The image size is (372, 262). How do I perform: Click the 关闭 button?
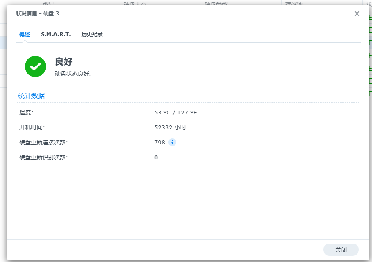[x=341, y=250]
